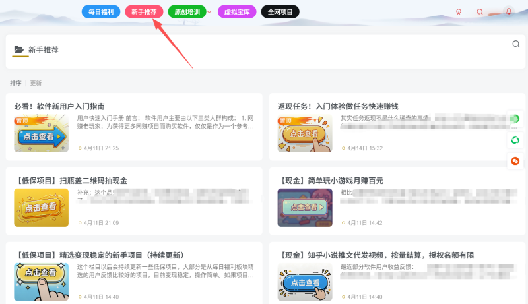Click thumbnail of 返现任务 post
This screenshot has width=528, height=304.
click(305, 133)
